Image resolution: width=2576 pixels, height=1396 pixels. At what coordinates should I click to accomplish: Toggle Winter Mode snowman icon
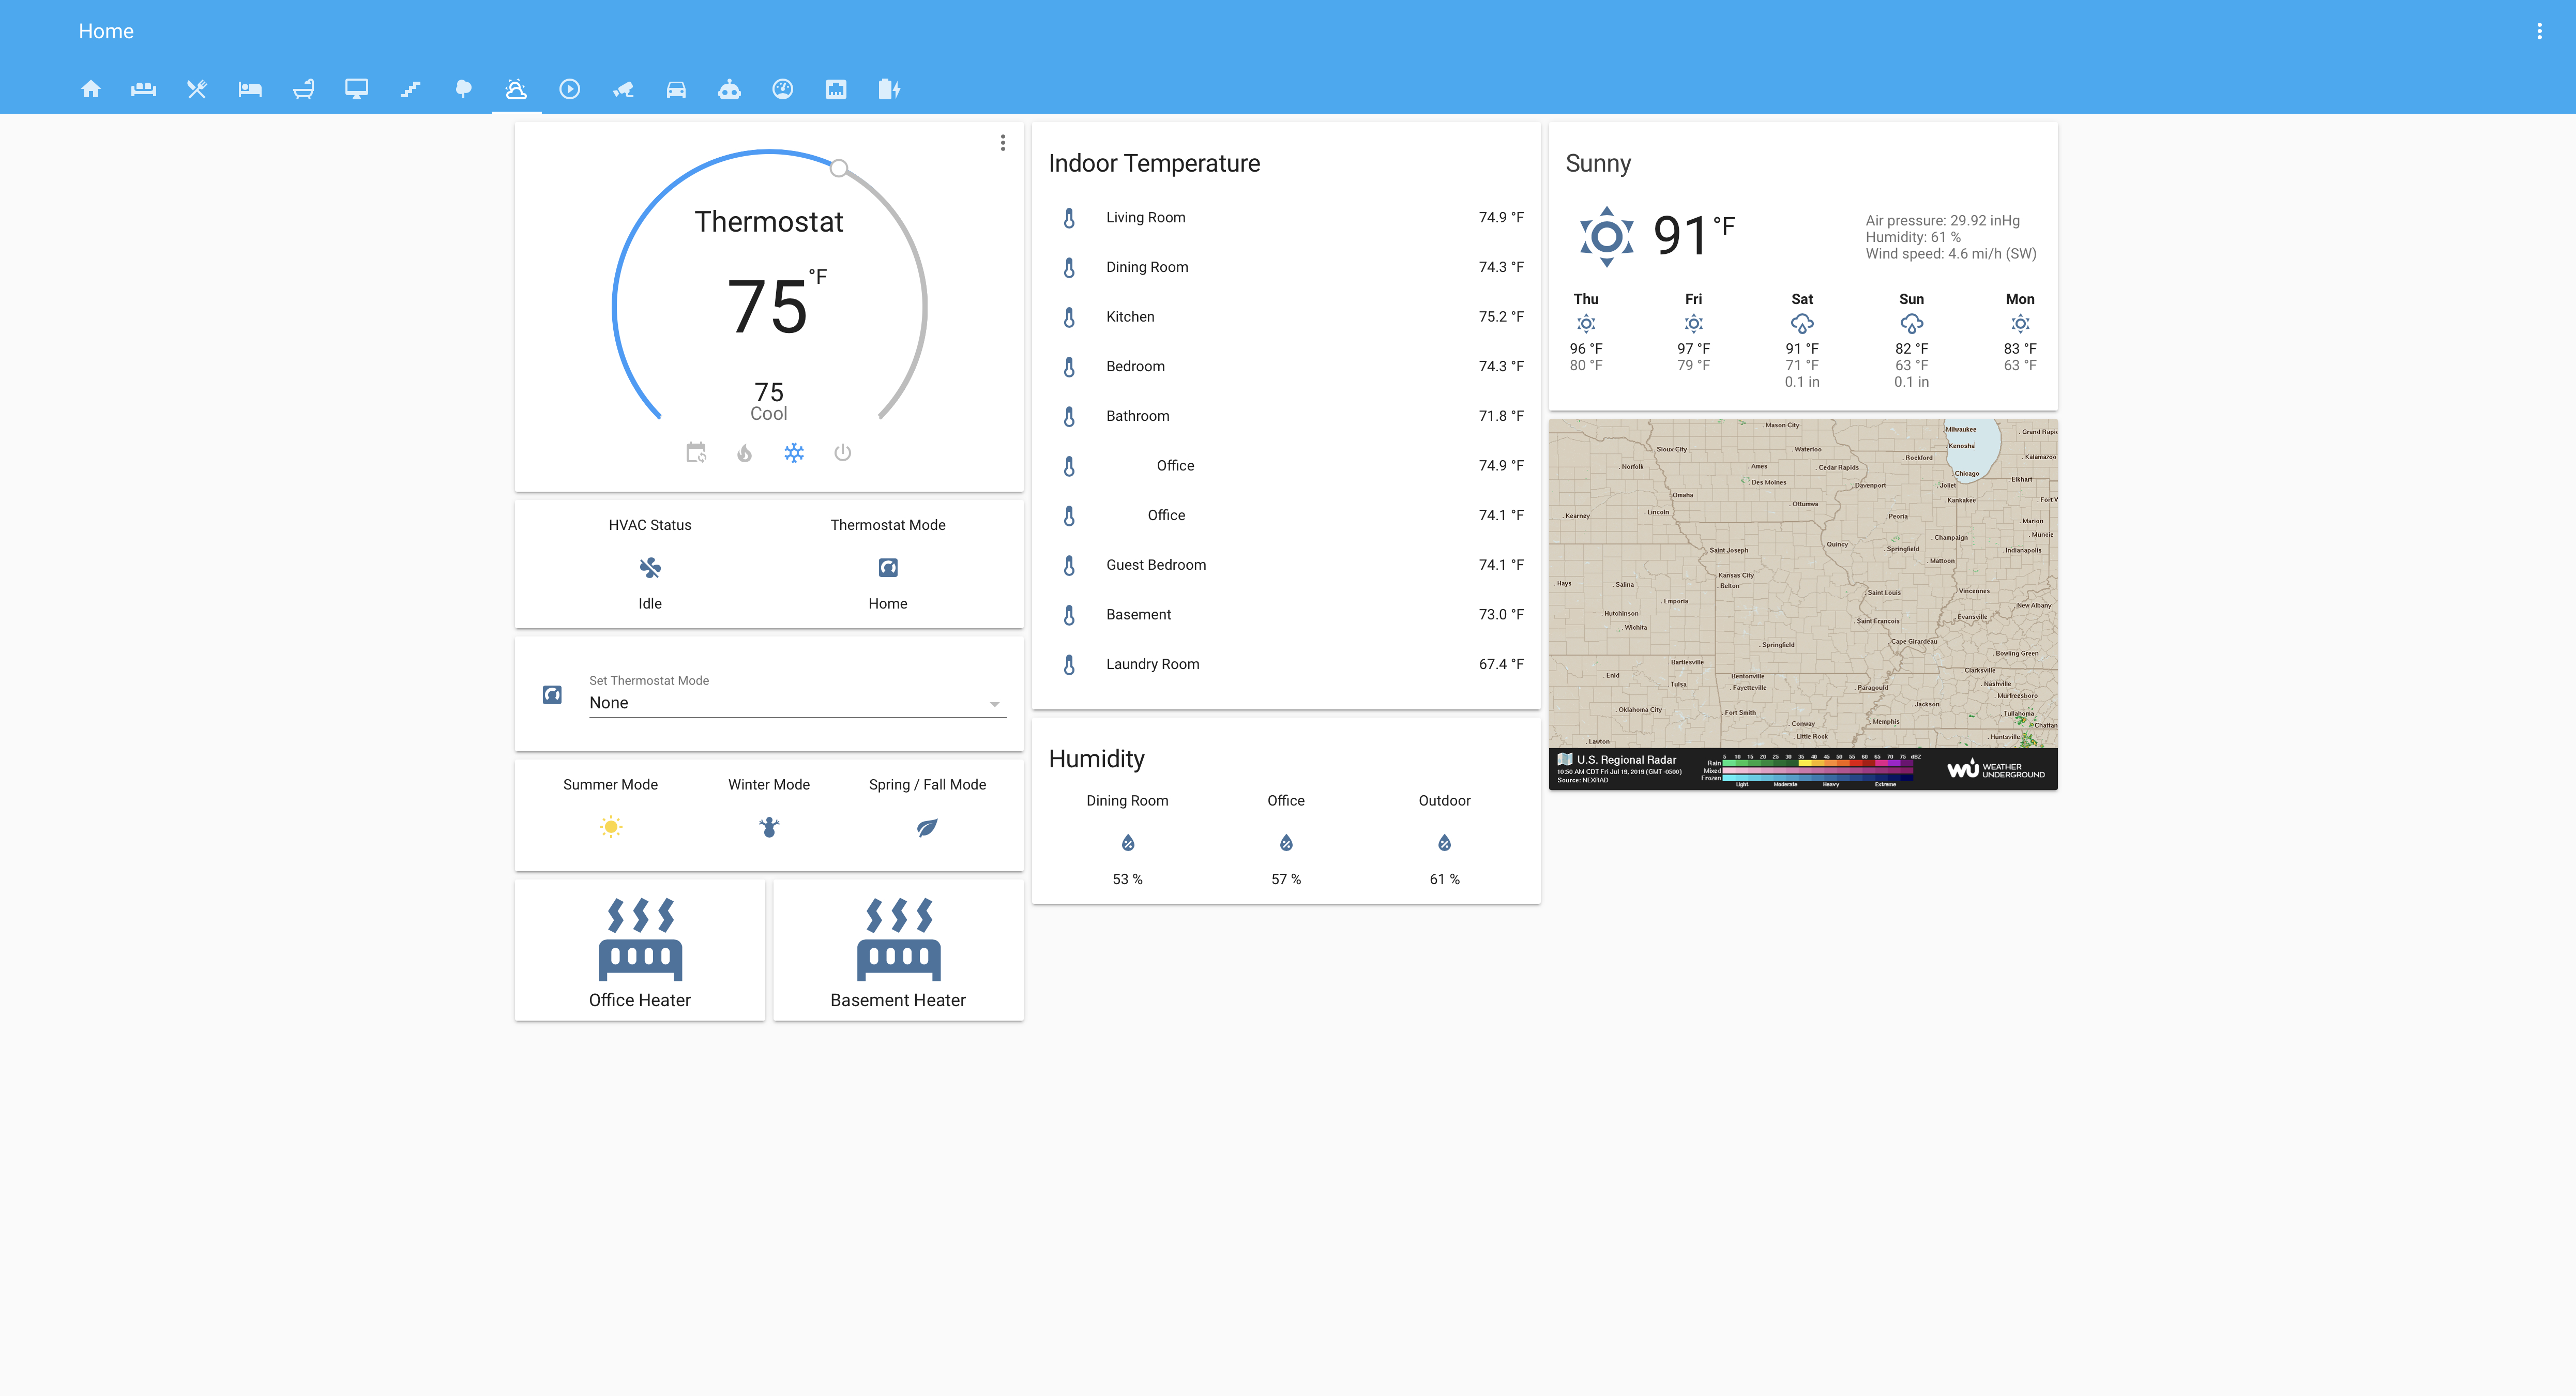769,827
